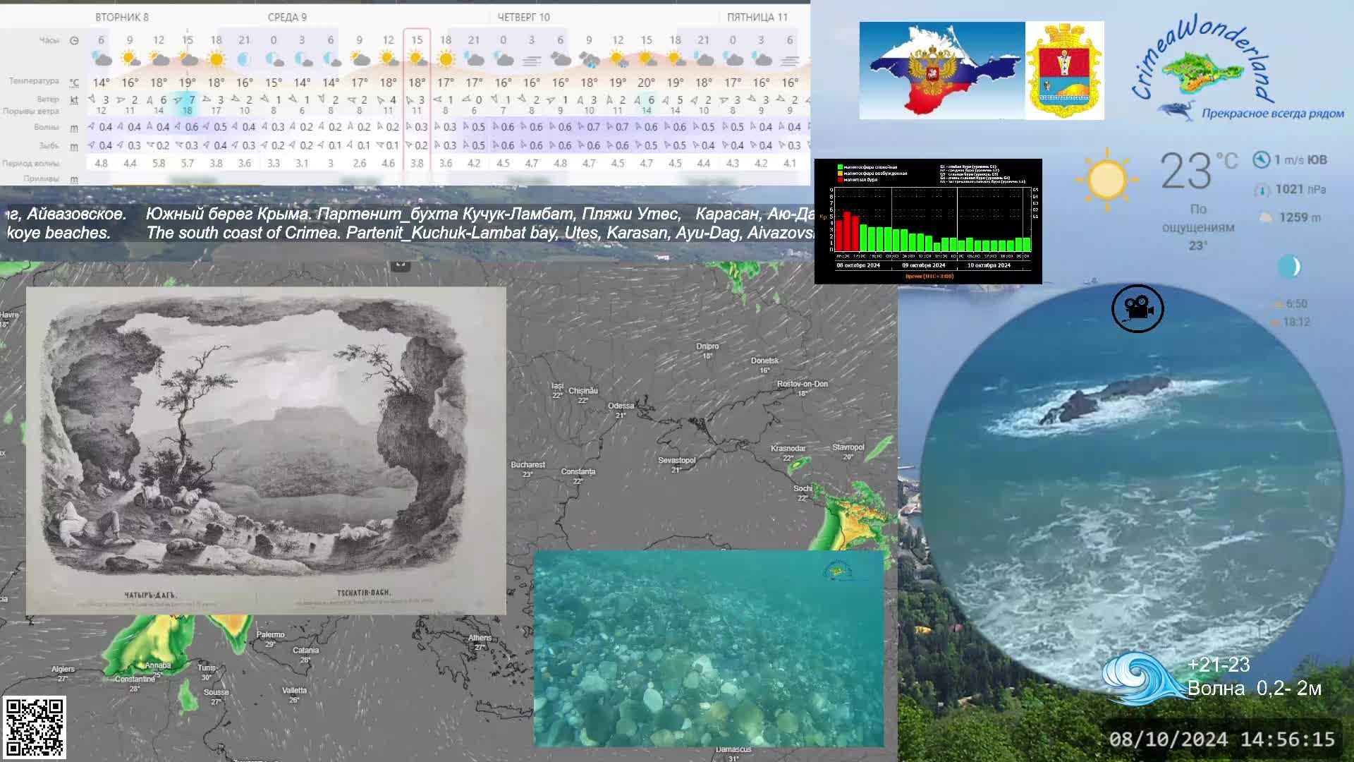The height and width of the screenshot is (762, 1354).
Task: Click the QR code
Action: coord(34,727)
